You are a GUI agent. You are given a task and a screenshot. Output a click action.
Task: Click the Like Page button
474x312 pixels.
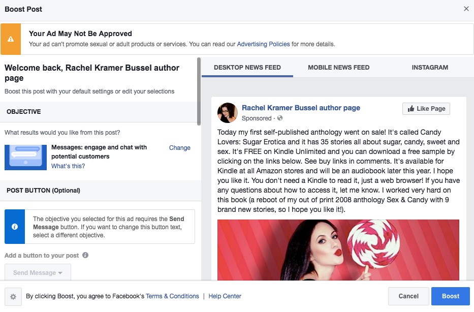[426, 109]
